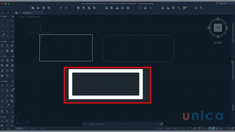The image size is (235, 132).
Task: Select the Arc tool in Draw panel
Action: click(x=7, y=26)
